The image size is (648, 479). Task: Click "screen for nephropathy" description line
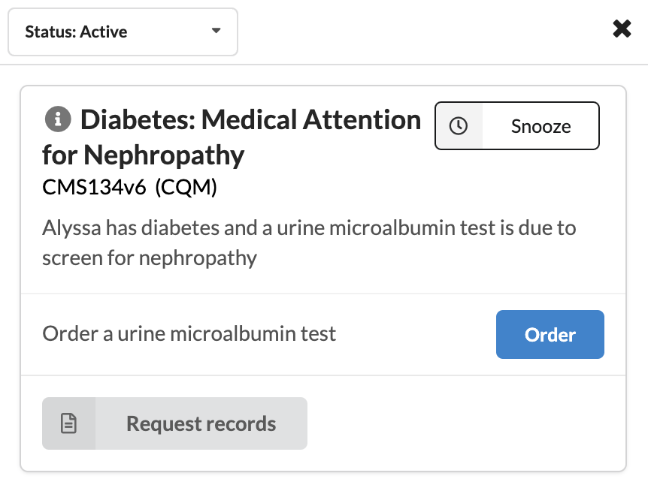150,258
